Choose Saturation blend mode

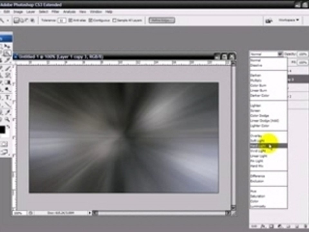pos(268,196)
